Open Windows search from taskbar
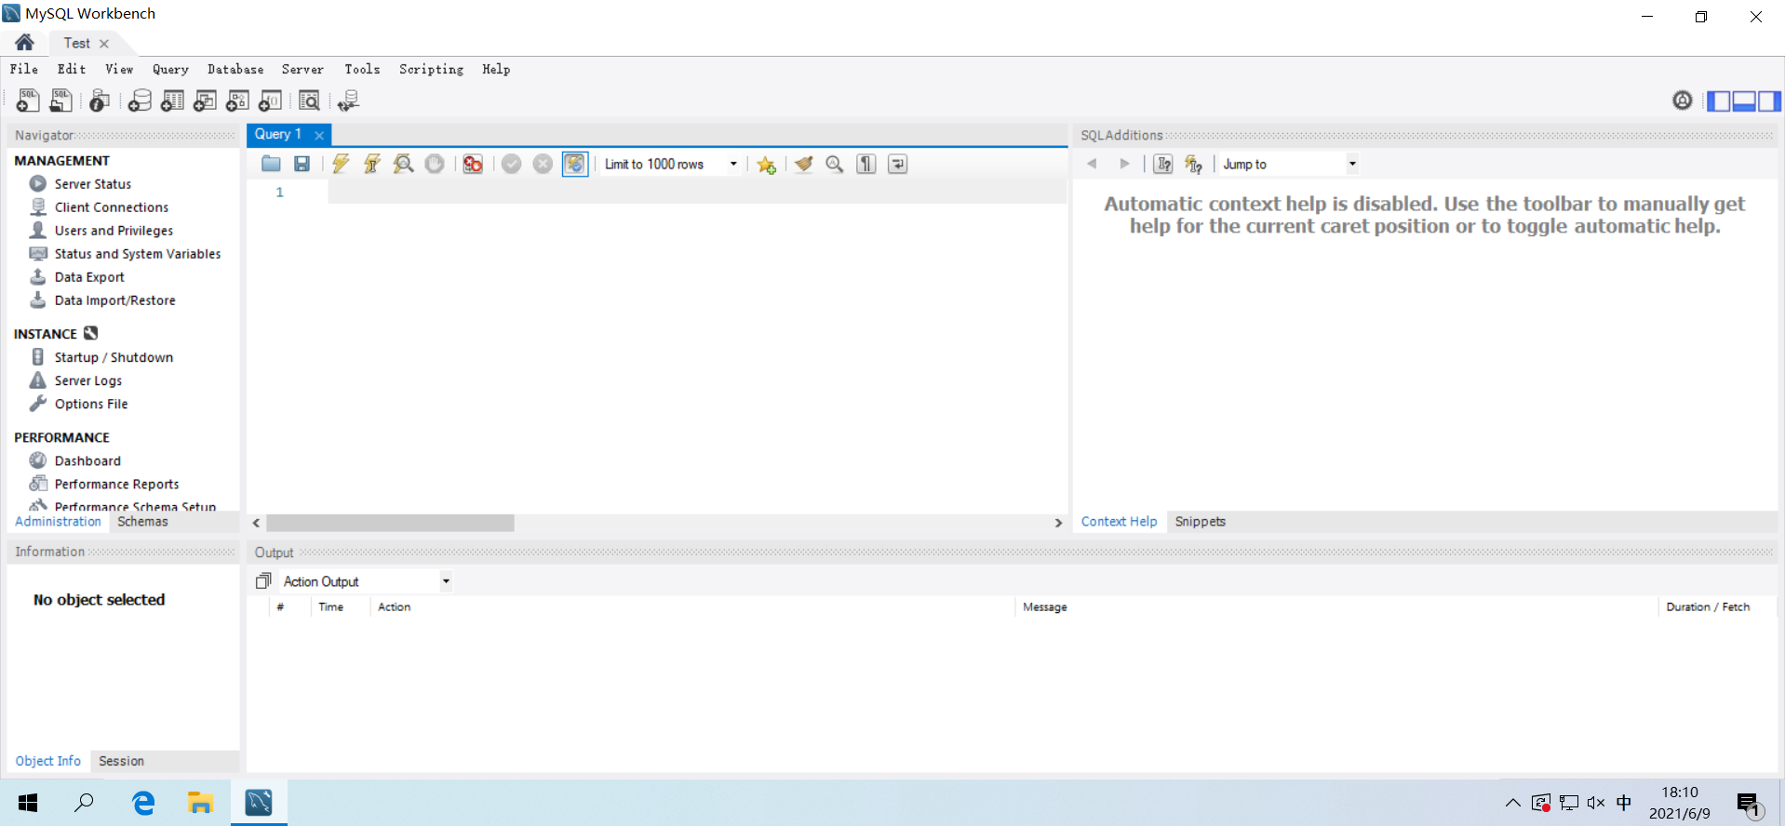Screen dimensions: 1785x826 tap(84, 802)
